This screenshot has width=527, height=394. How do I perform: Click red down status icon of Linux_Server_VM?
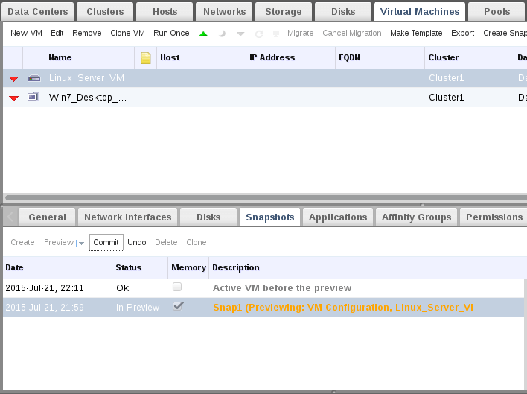tap(13, 79)
